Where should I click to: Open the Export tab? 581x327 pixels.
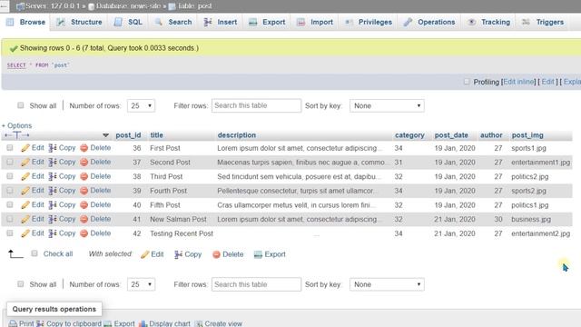[267, 22]
